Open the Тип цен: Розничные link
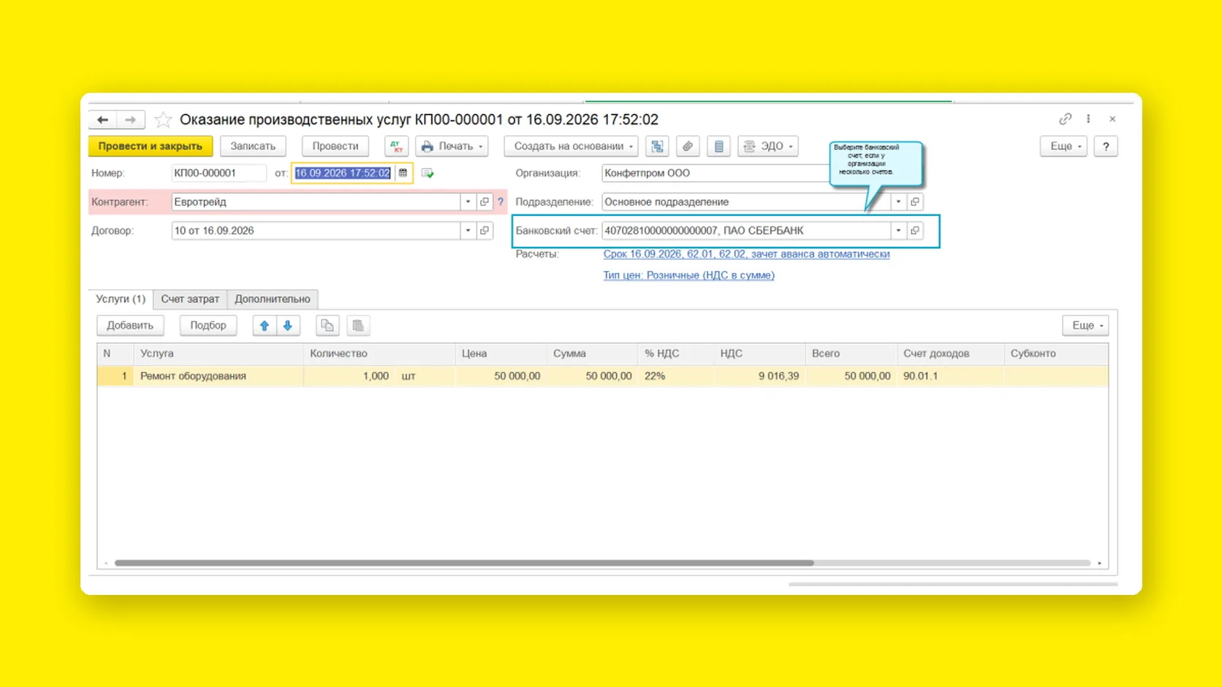The image size is (1222, 687). click(x=688, y=275)
